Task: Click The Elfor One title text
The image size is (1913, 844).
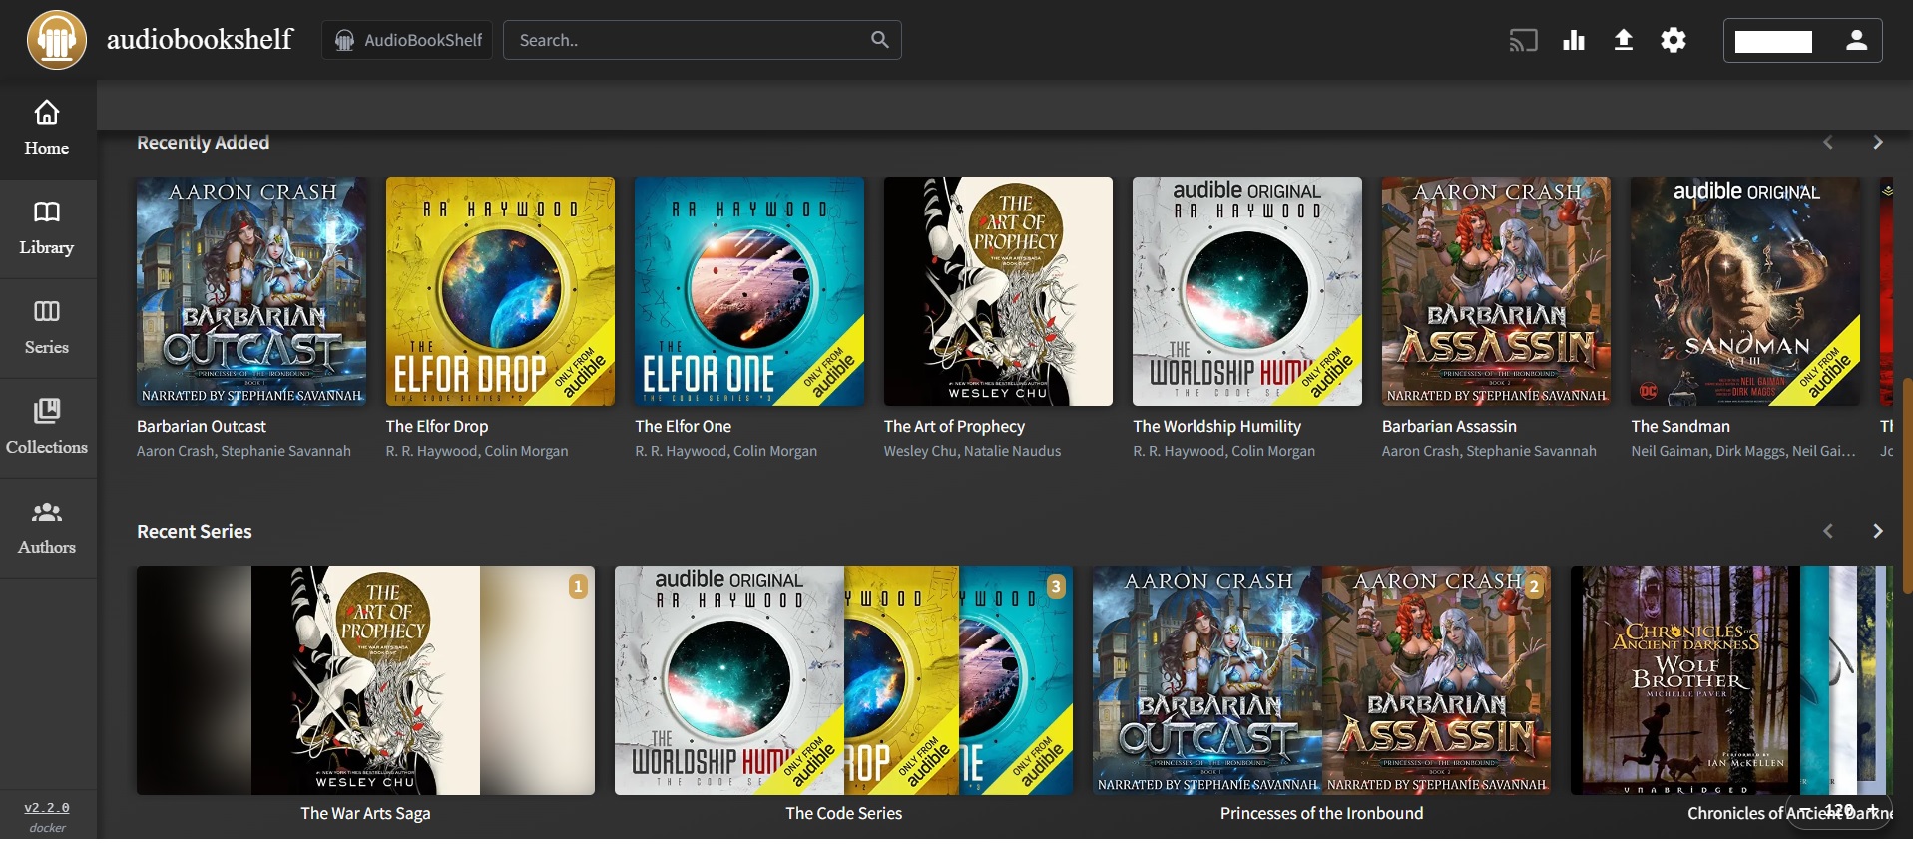Action: coord(684,426)
